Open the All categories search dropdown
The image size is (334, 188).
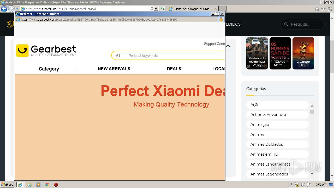118,56
